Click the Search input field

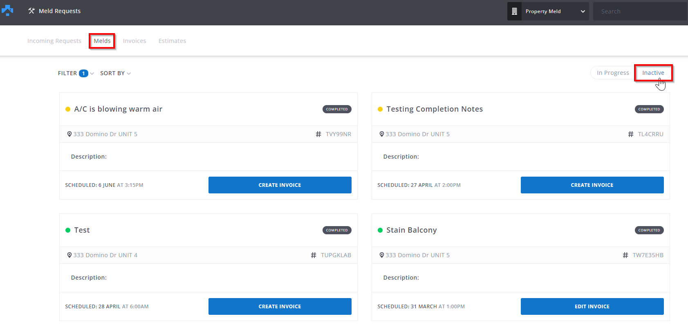(x=640, y=11)
